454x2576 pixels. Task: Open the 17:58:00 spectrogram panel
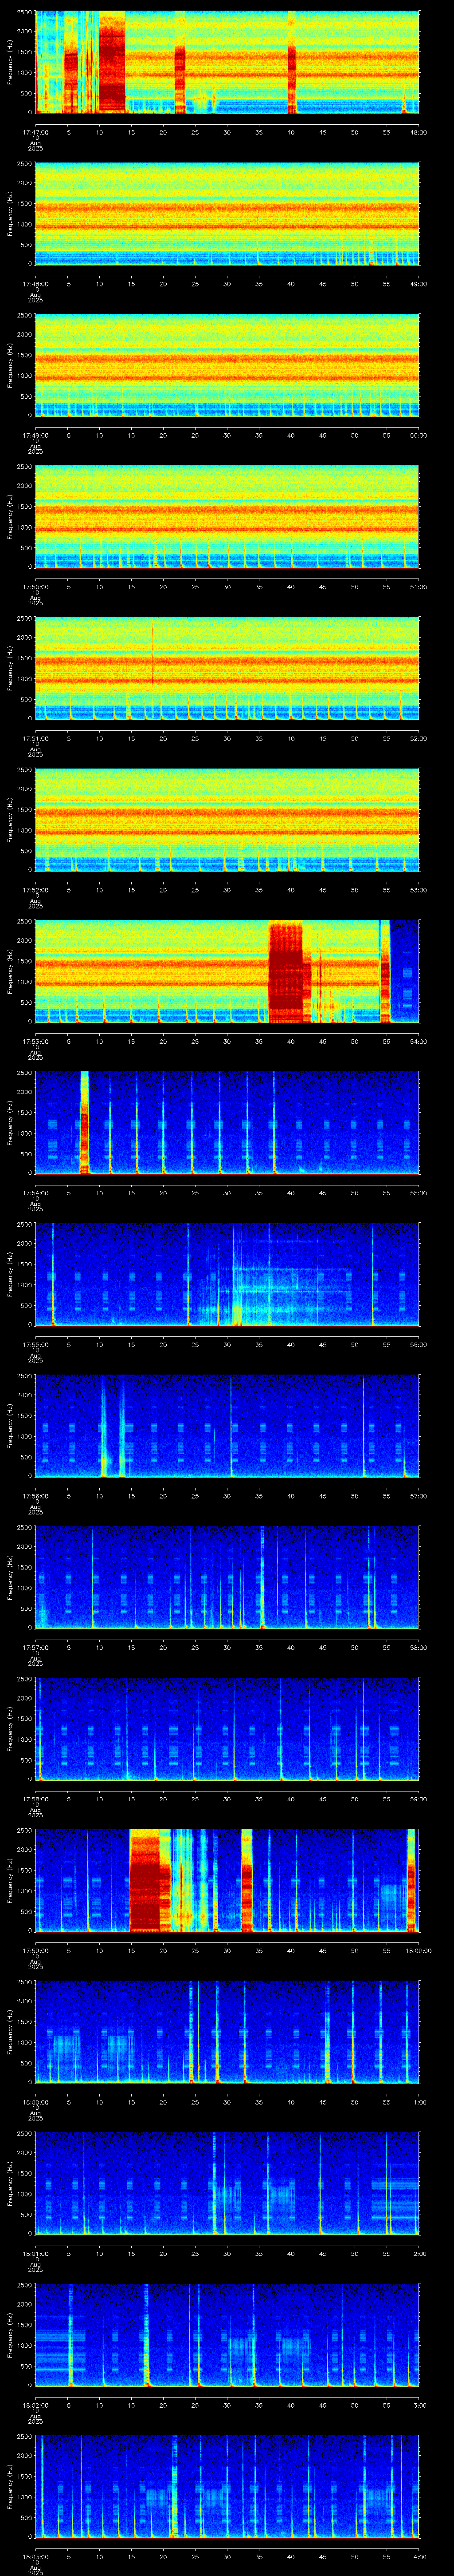(x=227, y=1728)
